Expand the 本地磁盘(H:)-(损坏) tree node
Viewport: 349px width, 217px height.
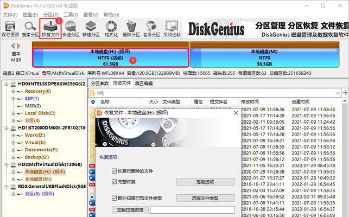(14, 172)
